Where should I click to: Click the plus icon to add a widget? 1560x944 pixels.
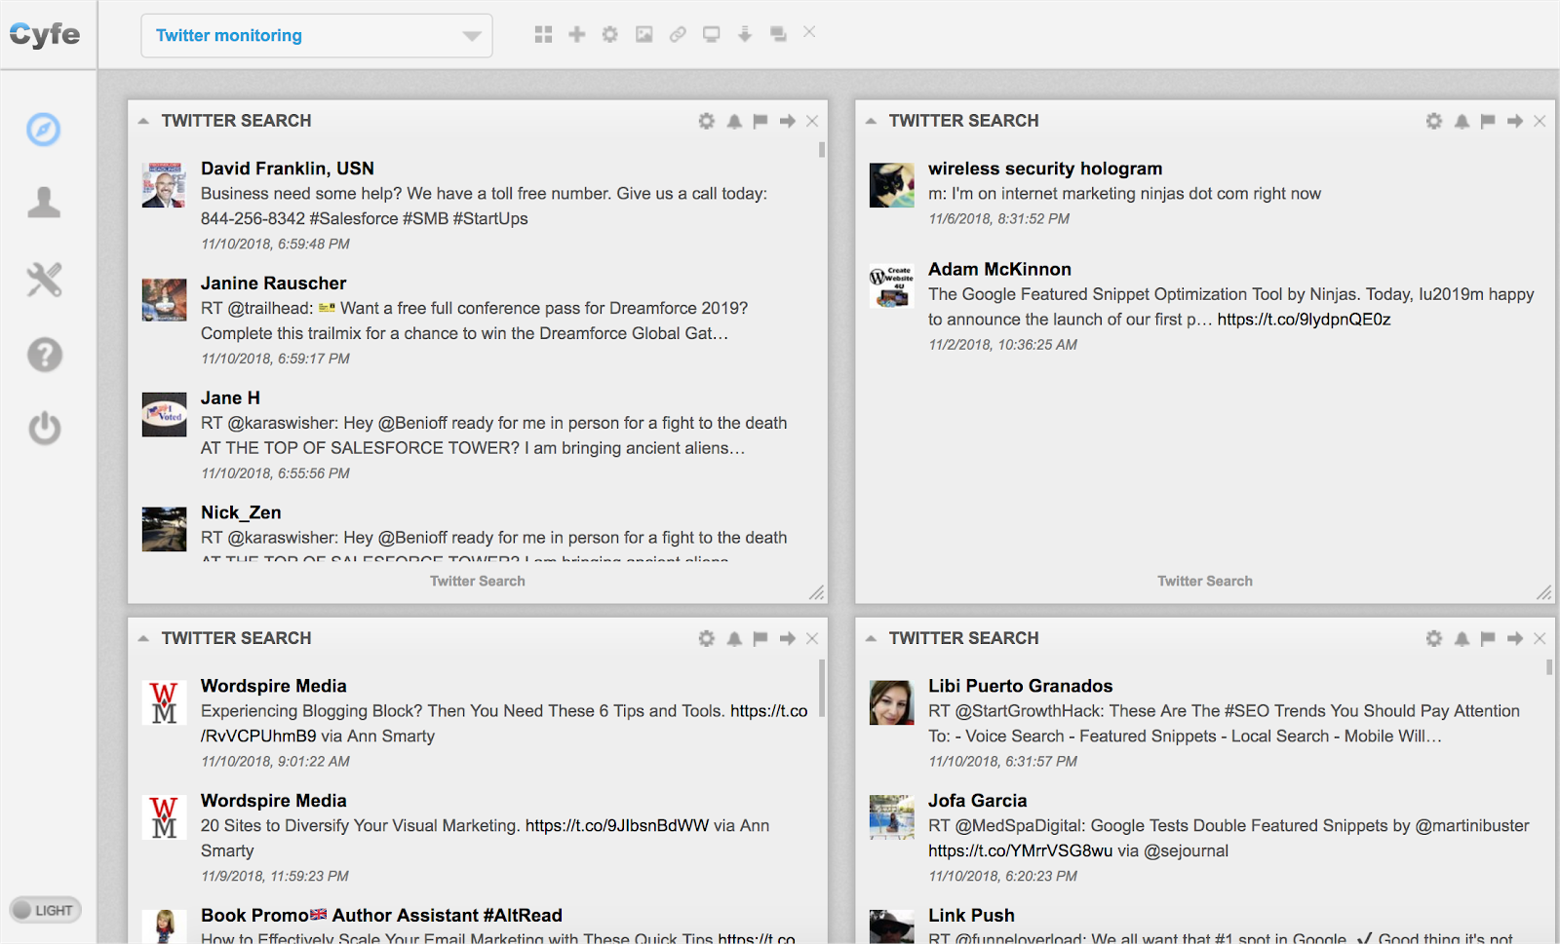click(577, 34)
